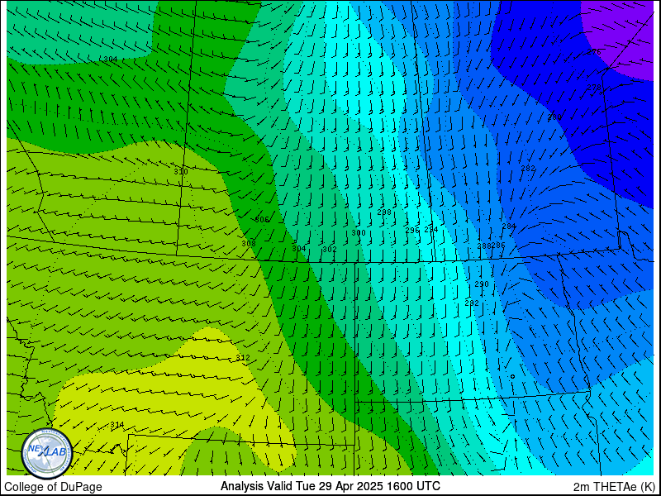The width and height of the screenshot is (661, 496).
Task: Select the 298 contour value
Action: pyautogui.click(x=384, y=212)
